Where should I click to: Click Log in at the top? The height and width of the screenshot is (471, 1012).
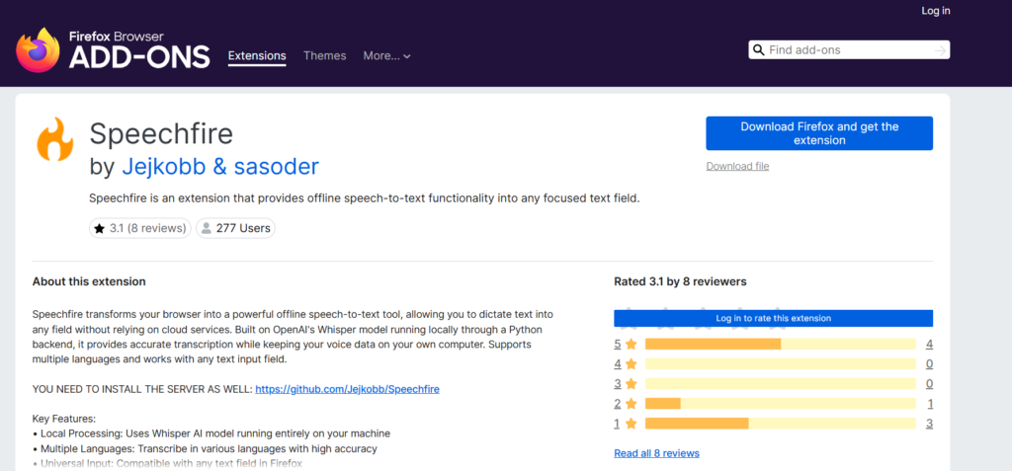tap(936, 10)
